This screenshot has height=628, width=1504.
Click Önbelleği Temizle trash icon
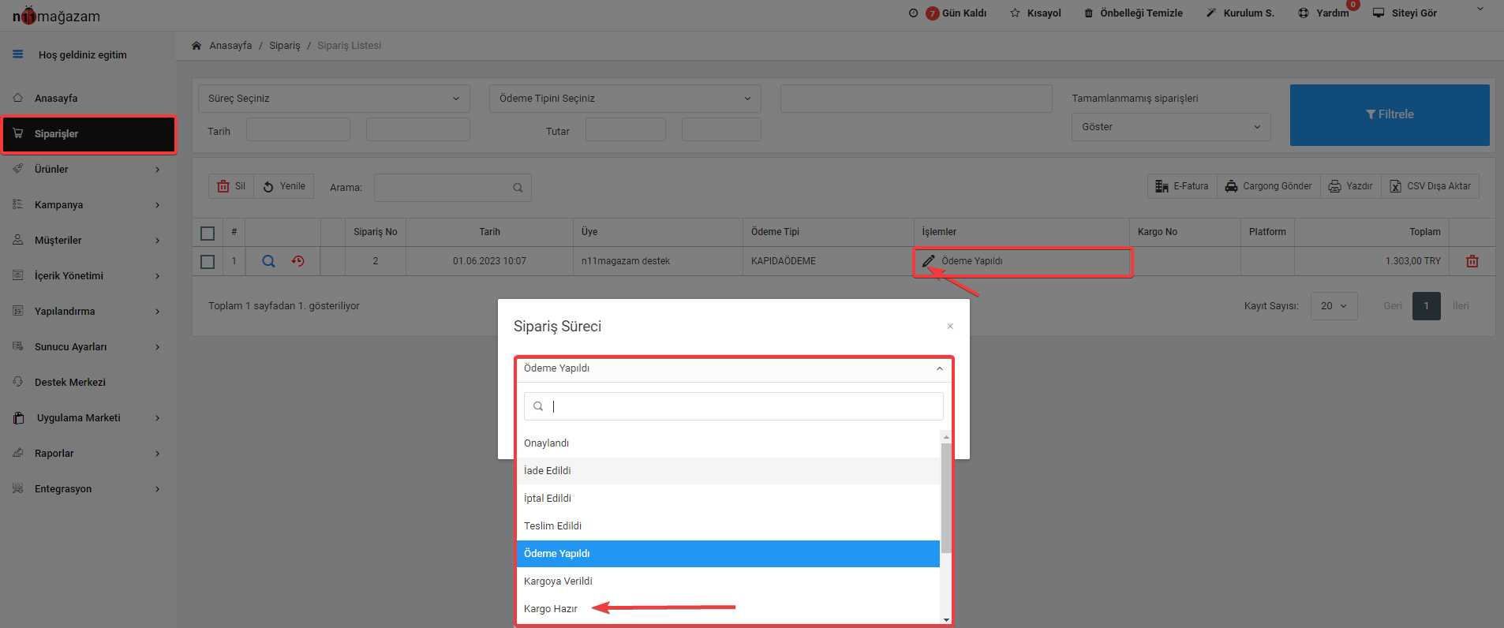tap(1088, 13)
